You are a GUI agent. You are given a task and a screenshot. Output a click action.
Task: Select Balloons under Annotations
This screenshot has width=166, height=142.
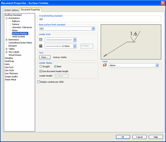[x=16, y=21]
